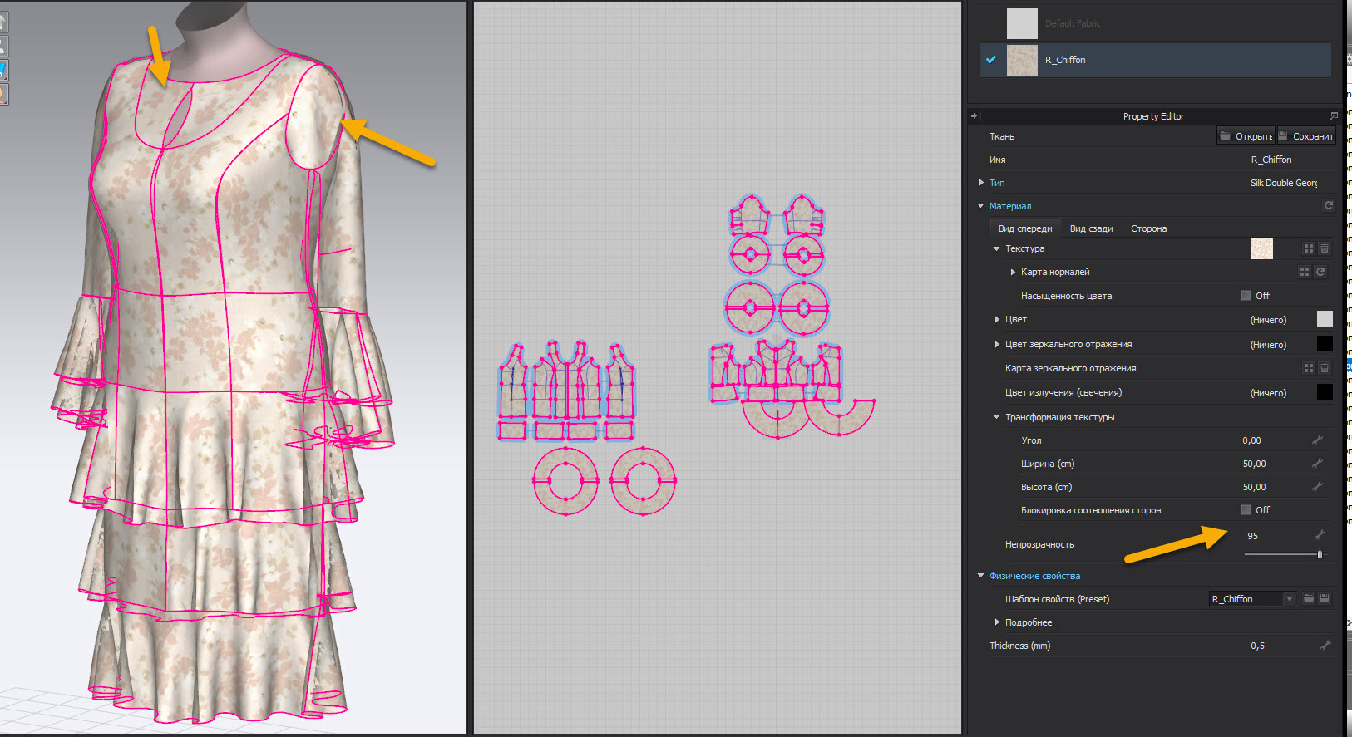
Task: Reset the Материал section with refresh icon
Action: click(x=1328, y=205)
